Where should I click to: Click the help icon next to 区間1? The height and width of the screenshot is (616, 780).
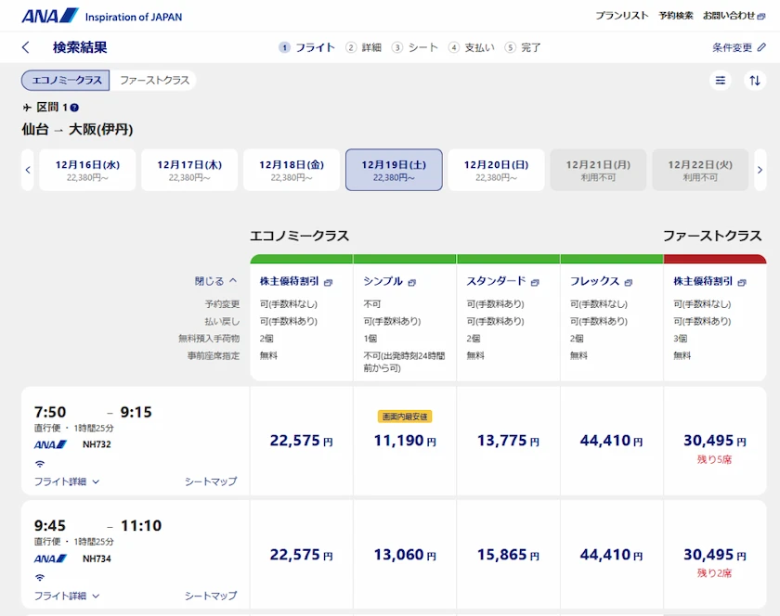(x=74, y=108)
